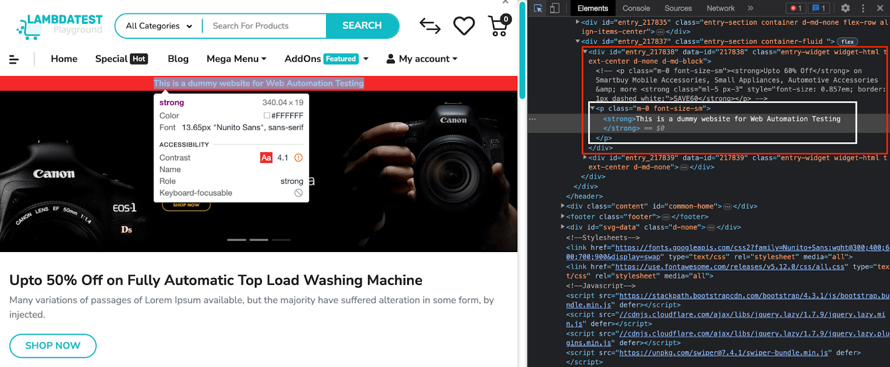Close the DevTools panel
890x367 pixels.
click(880, 8)
